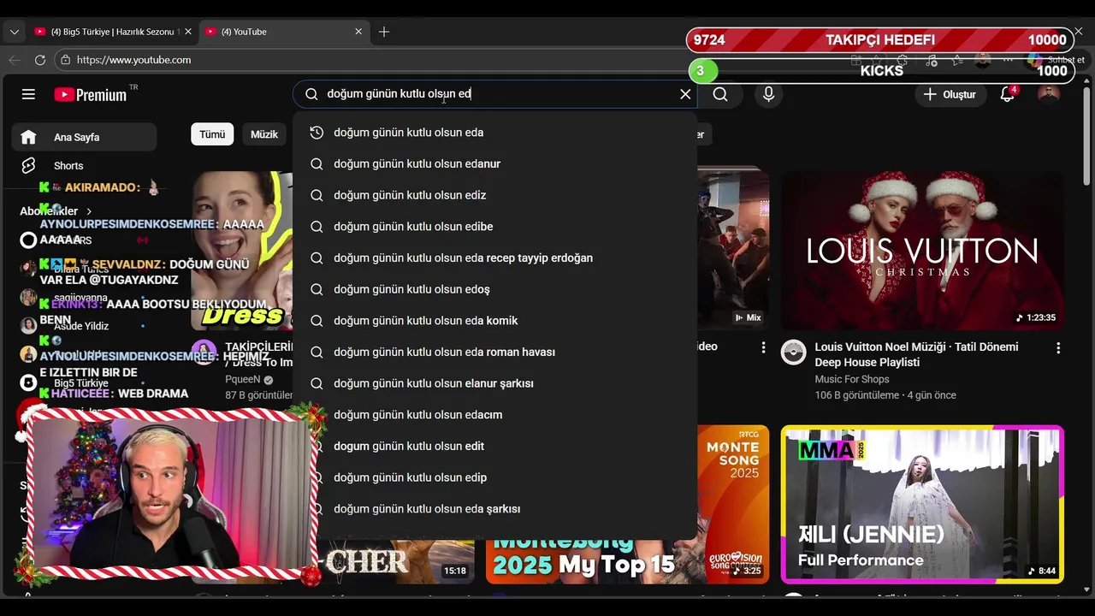The image size is (1095, 616).
Task: Clear the search text with the X
Action: [685, 94]
